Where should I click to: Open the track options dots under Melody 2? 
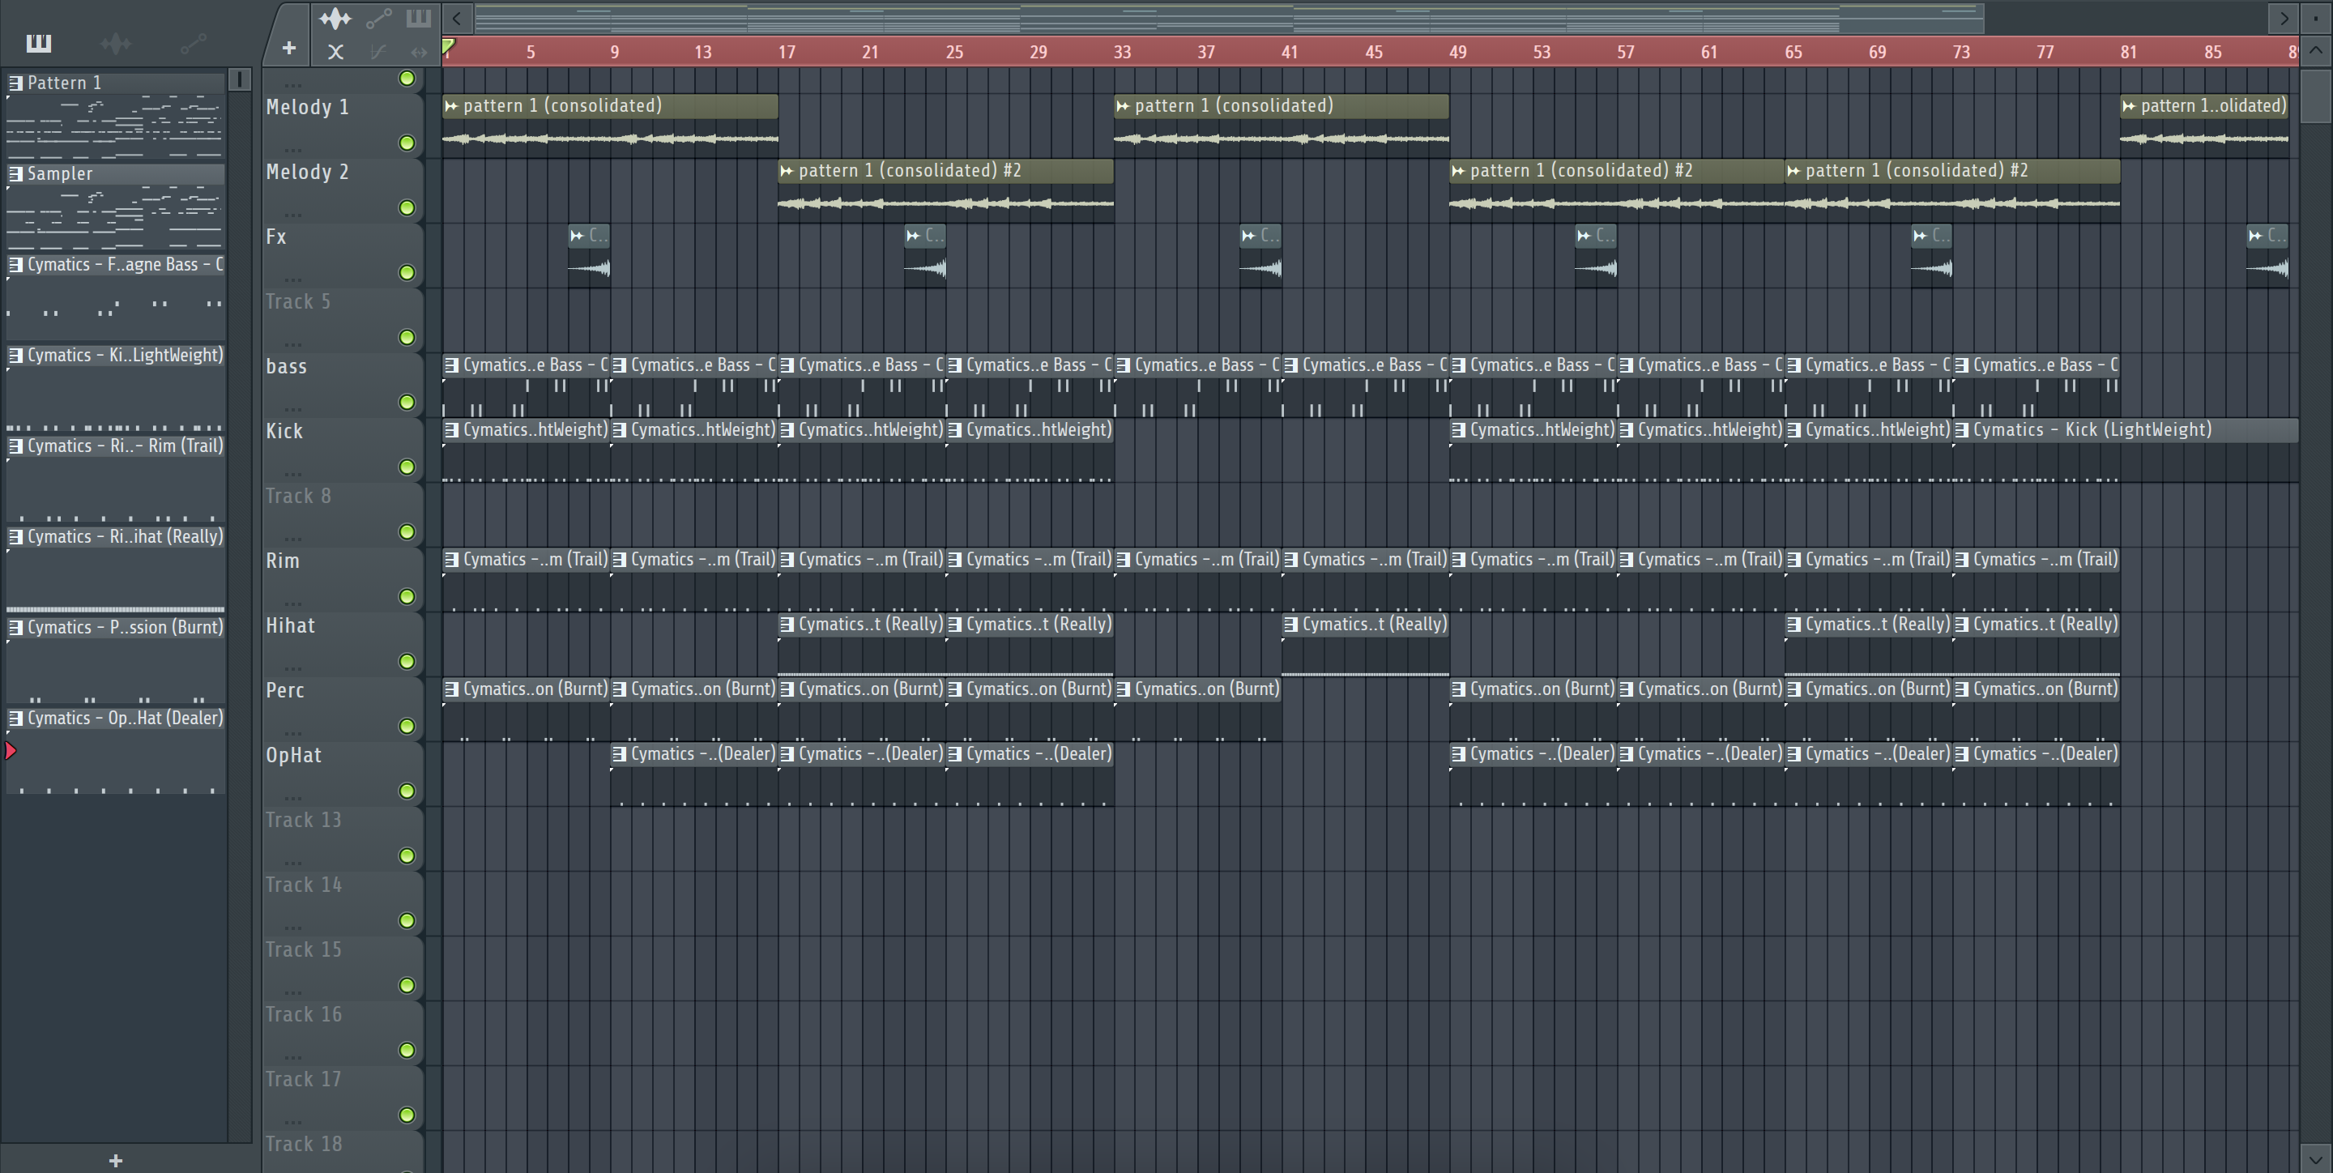click(292, 215)
